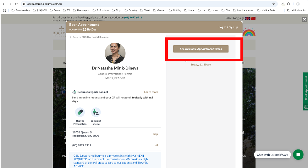Click Dr Natasha Mitik-Dineva's profile photo

click(115, 53)
